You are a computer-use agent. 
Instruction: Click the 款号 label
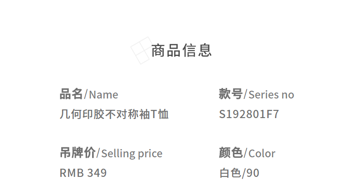231,94
